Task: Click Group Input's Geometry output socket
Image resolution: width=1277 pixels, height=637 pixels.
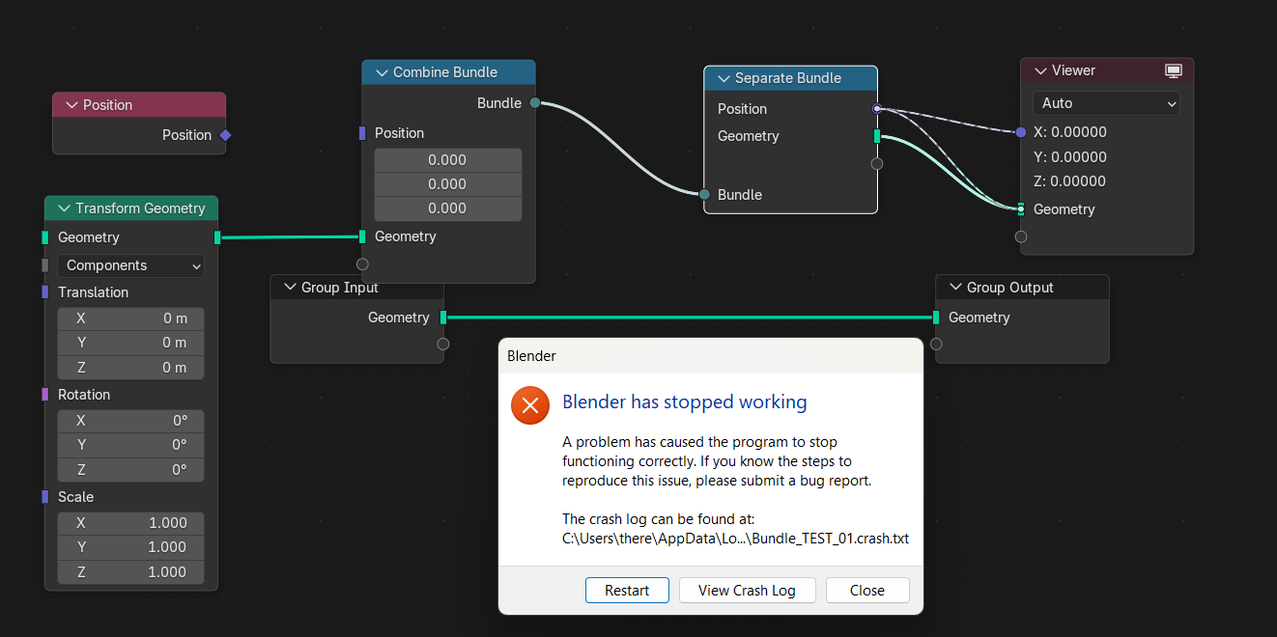Action: click(x=443, y=318)
